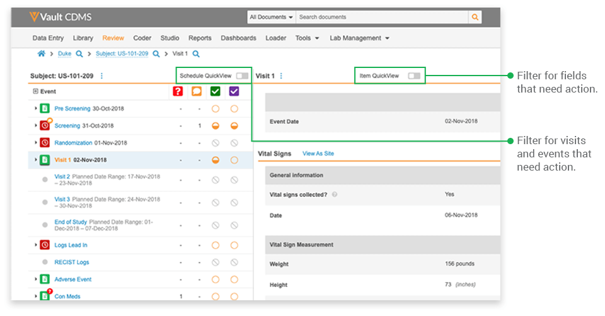The image size is (605, 316).
Task: Toggle the Schedule QuickView switch
Action: click(242, 76)
